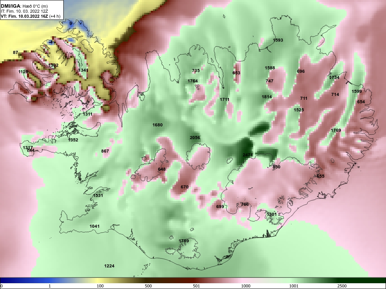The width and height of the screenshot is (386, 289).
Task: Click the 1317 height label
Action: 27,148
